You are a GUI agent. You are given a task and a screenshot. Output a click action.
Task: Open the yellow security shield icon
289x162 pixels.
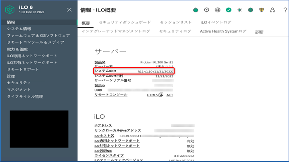[261, 10]
